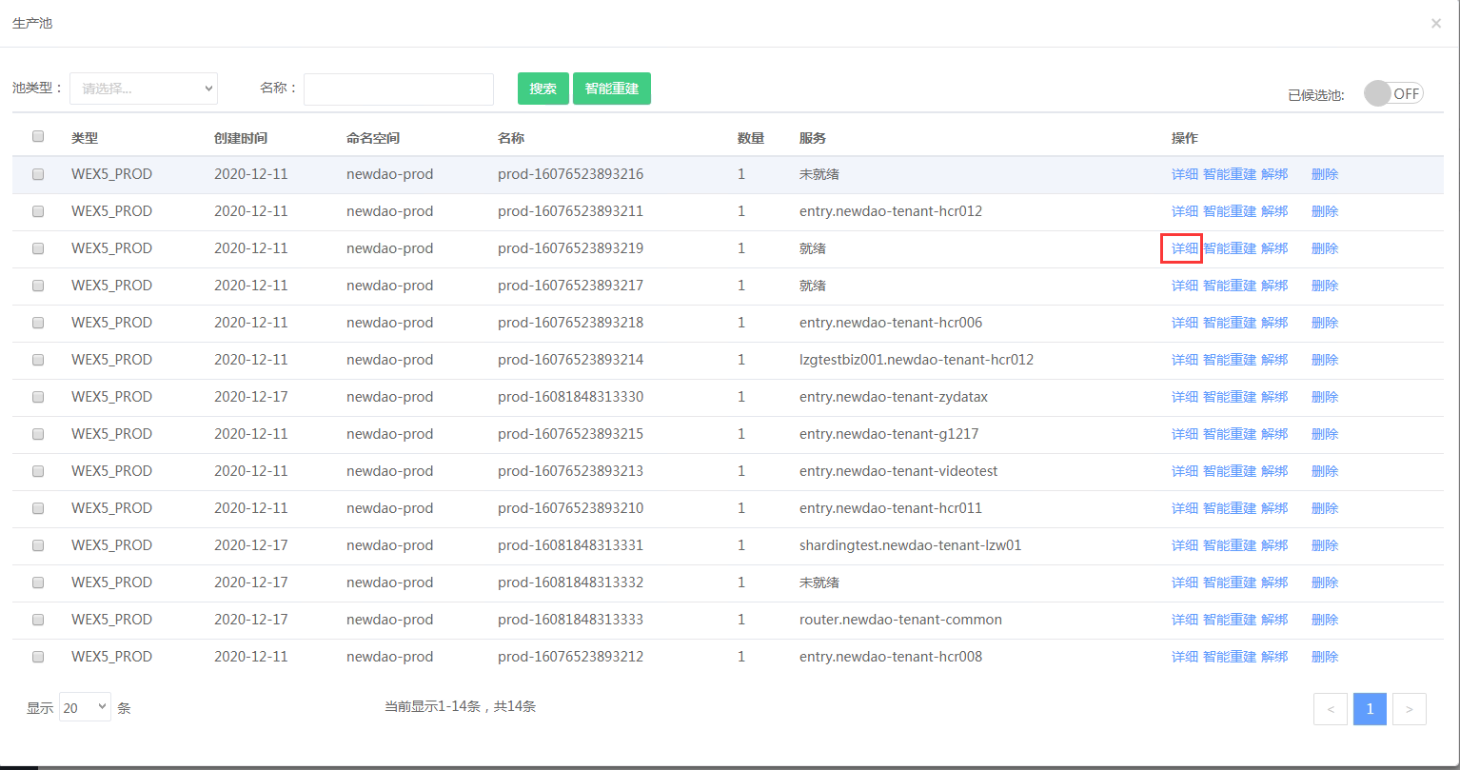Click name cell prod-16081848313331
Image resolution: width=1460 pixels, height=770 pixels.
[570, 545]
